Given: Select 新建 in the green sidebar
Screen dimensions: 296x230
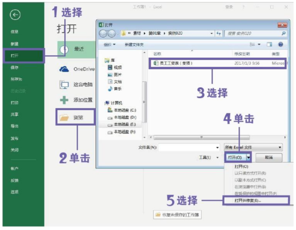Looking at the screenshot, I should coord(15,44).
